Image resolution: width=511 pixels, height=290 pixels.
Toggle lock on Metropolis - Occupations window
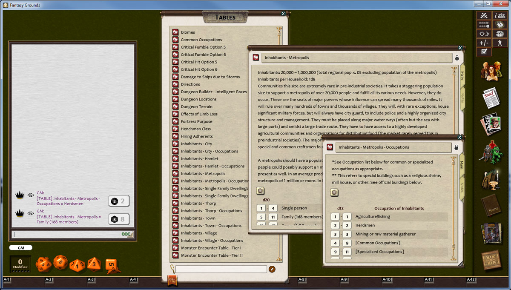(456, 147)
